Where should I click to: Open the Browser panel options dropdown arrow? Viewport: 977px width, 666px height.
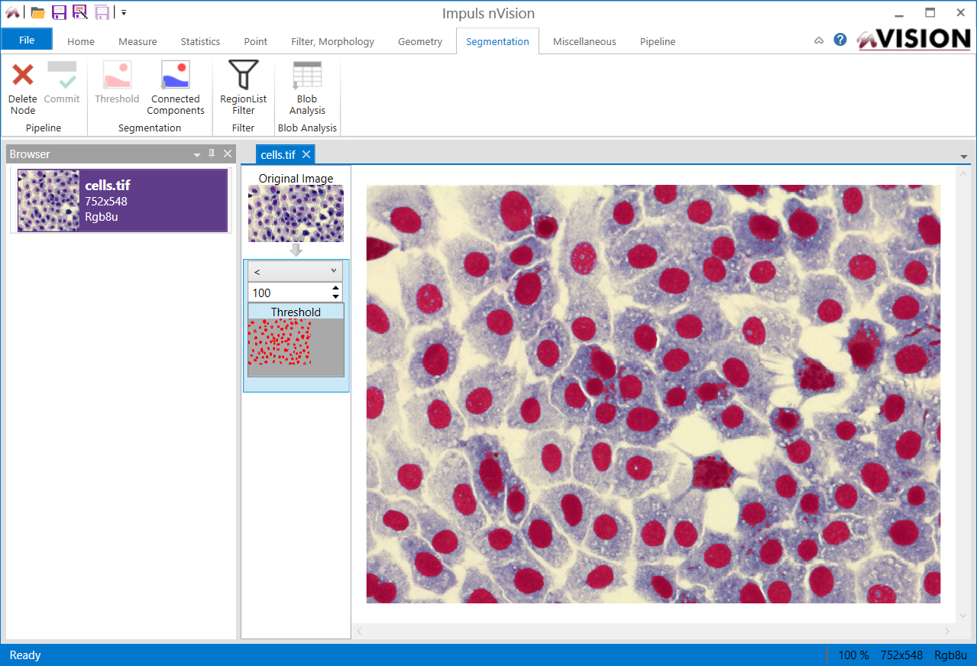(197, 154)
